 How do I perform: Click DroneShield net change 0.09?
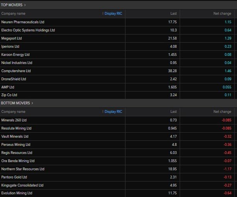click(x=228, y=79)
